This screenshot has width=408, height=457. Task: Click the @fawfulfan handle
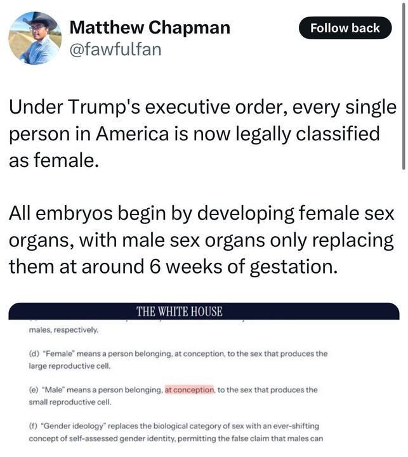pyautogui.click(x=114, y=48)
